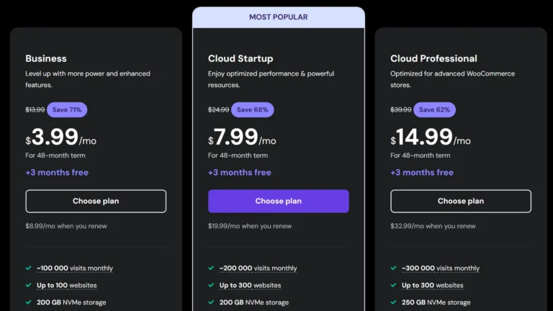Click checkmark beside Cloud Professional Up to 300 websites
553x311 pixels.
[x=394, y=285]
